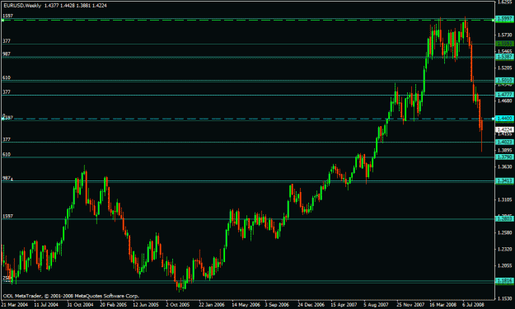Click the 24 Dec 2006 date label

pyautogui.click(x=311, y=305)
